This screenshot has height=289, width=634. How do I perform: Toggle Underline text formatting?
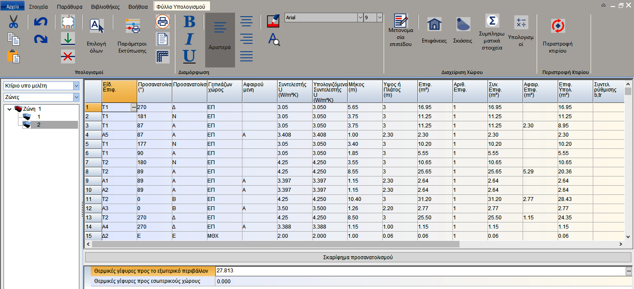tap(189, 56)
